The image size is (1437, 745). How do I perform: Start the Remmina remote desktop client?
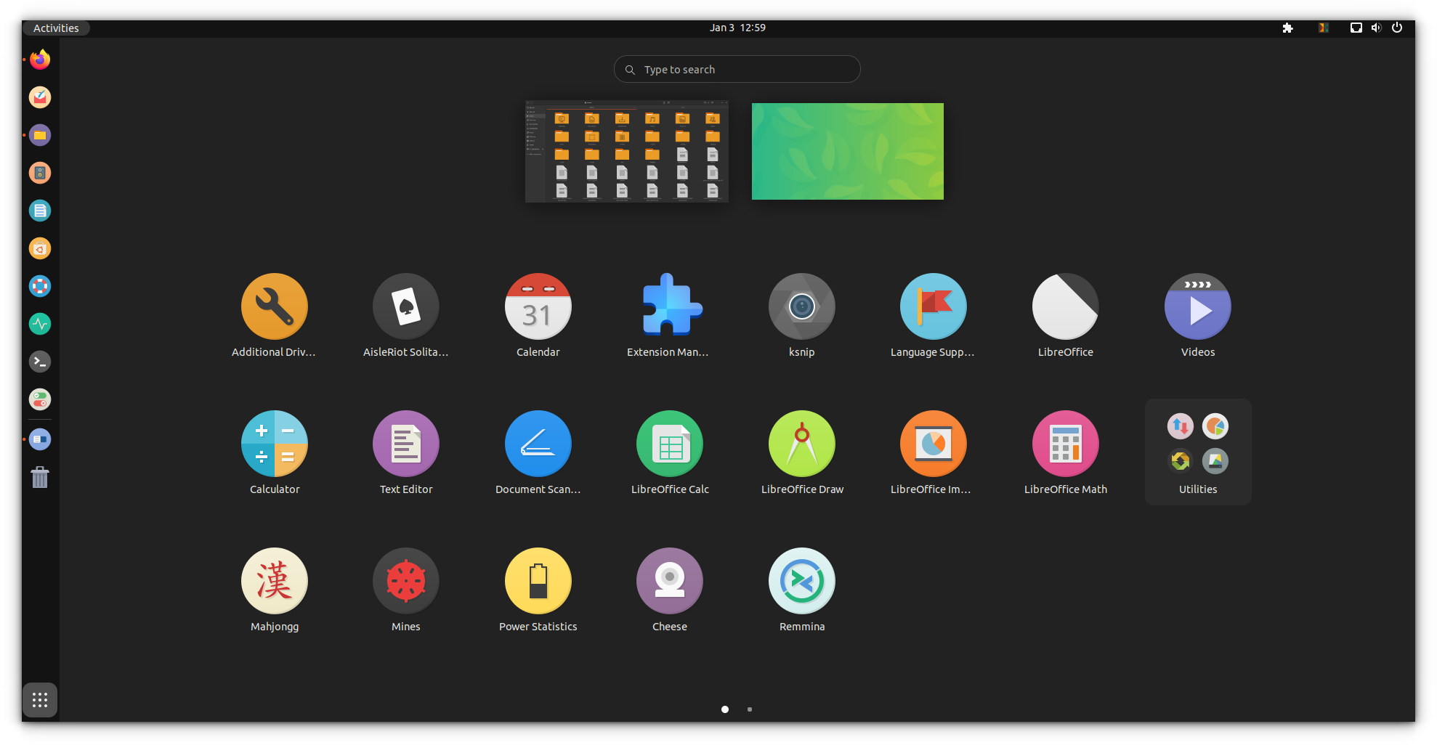801,581
